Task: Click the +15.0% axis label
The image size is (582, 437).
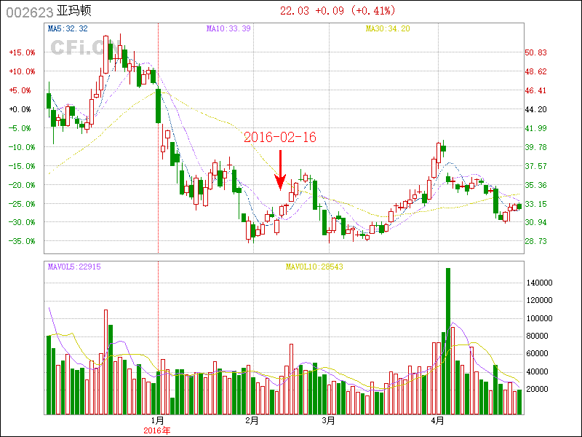Action: coord(22,52)
